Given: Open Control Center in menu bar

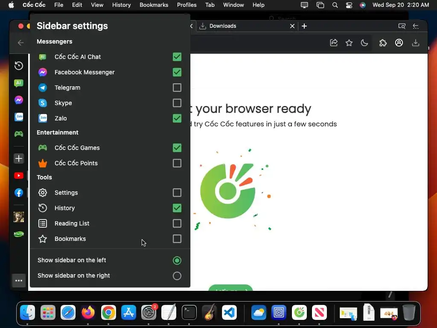Looking at the screenshot, I should [349, 5].
